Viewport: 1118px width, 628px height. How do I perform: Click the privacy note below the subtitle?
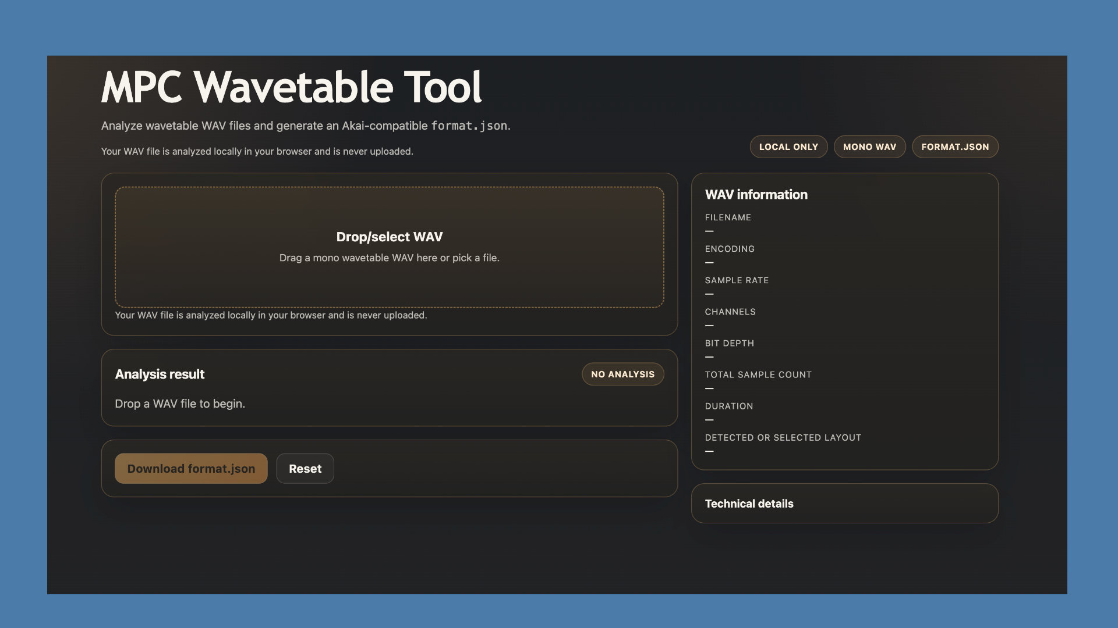(x=257, y=151)
